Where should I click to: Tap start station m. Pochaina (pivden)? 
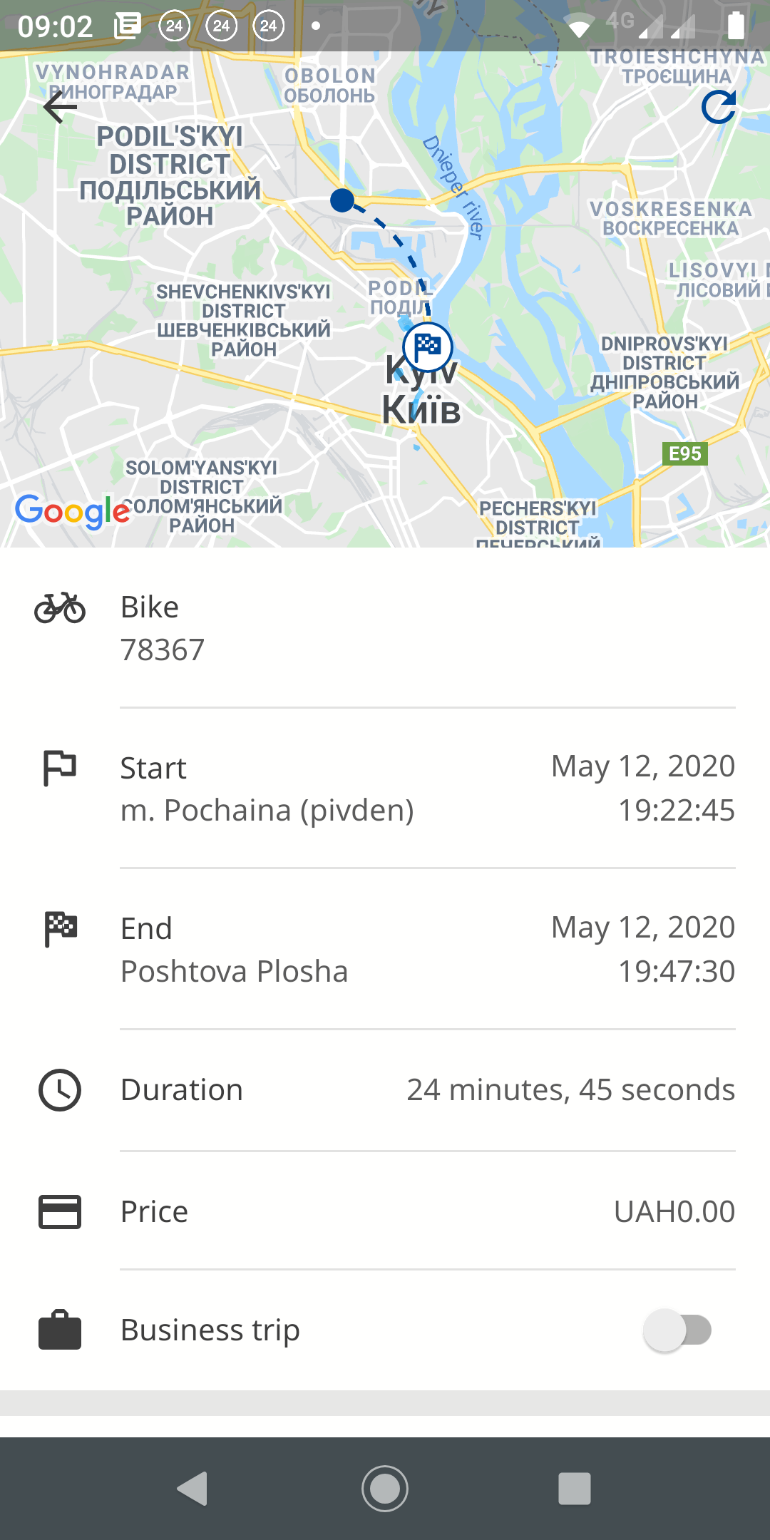coord(267,811)
